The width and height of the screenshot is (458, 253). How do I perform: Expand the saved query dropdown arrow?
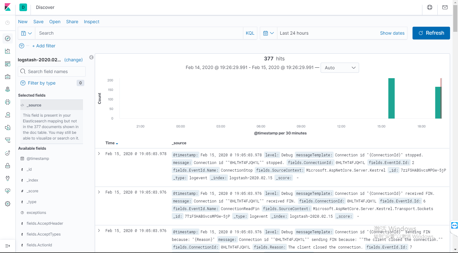coord(30,33)
